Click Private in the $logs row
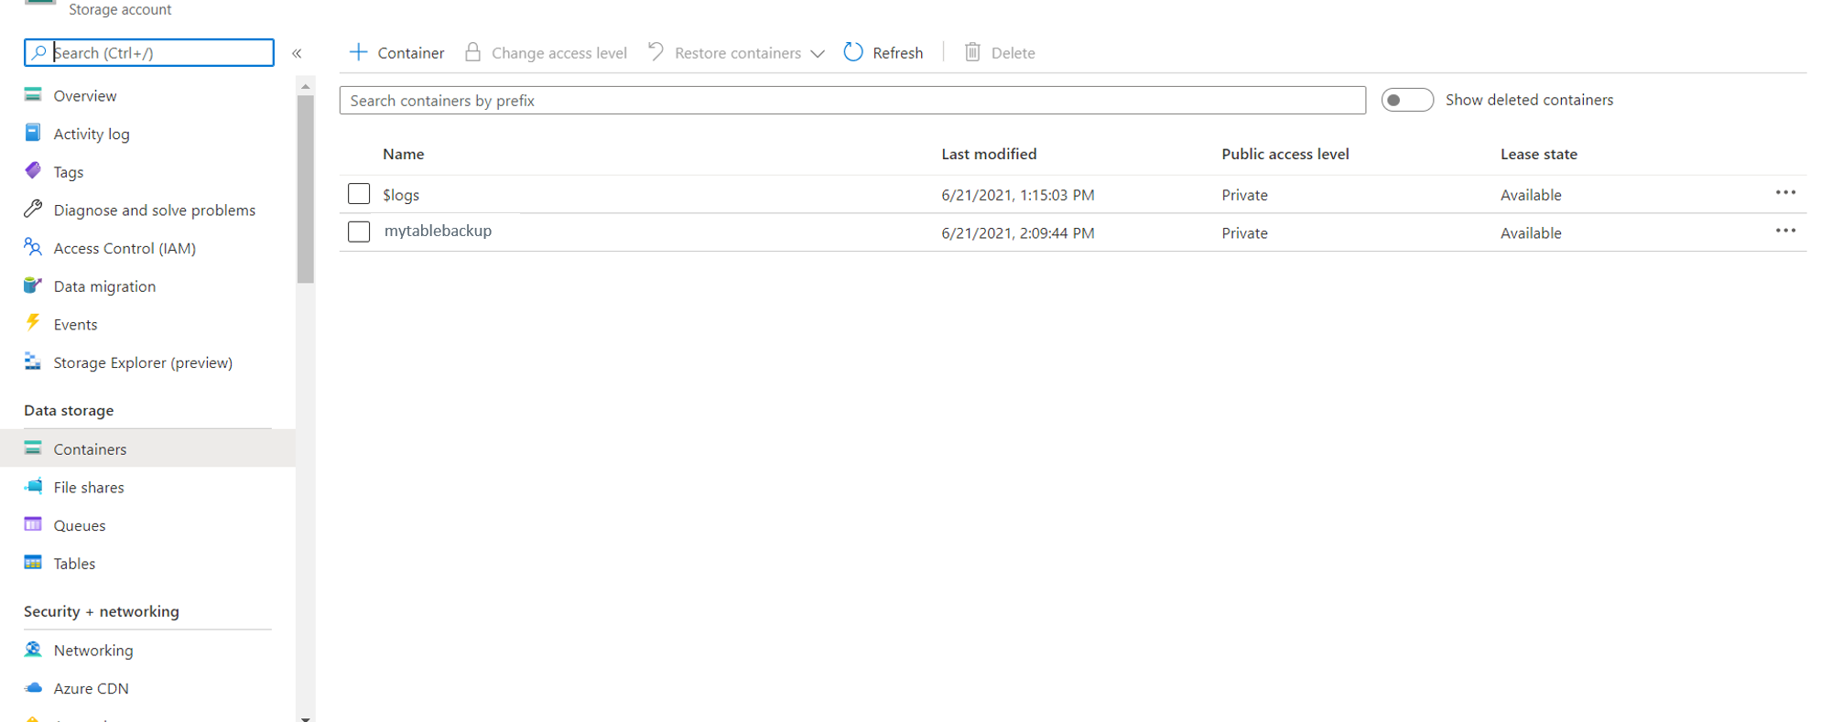This screenshot has height=722, width=1821. tap(1244, 195)
